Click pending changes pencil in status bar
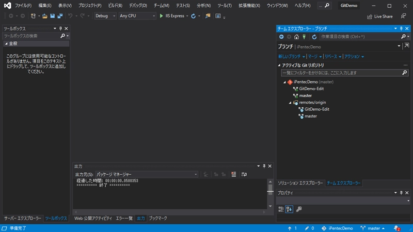413x232 pixels. coord(309,228)
